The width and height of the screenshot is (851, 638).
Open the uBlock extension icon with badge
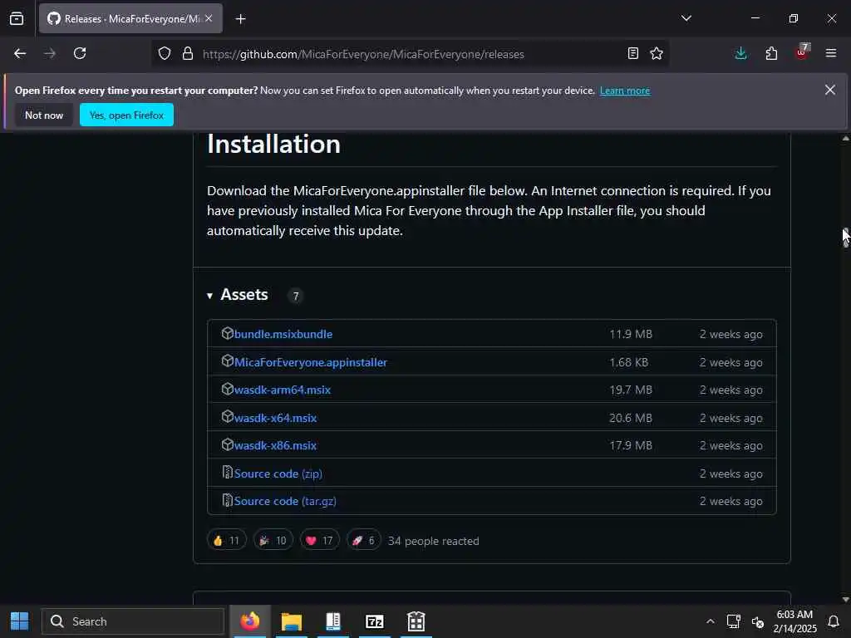(x=802, y=52)
